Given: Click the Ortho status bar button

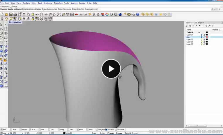Looking at the screenshot, I should coord(102,133).
